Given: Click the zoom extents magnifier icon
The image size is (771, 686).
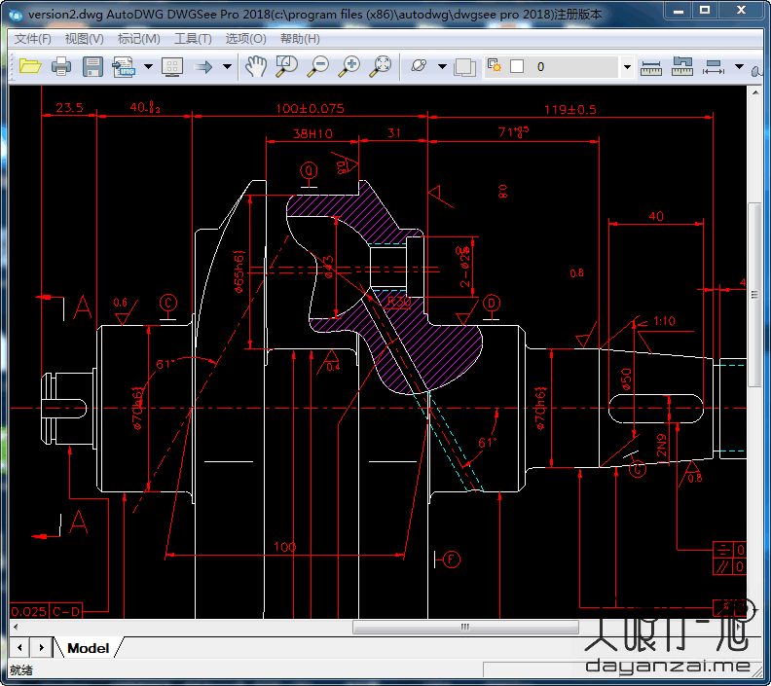Looking at the screenshot, I should (x=381, y=66).
